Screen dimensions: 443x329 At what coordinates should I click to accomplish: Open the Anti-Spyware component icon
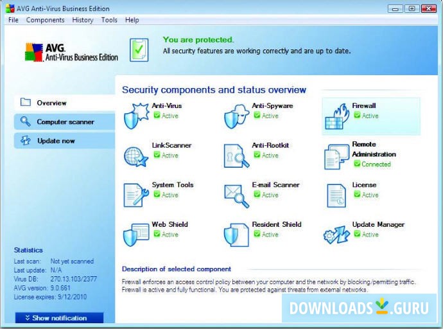point(236,116)
